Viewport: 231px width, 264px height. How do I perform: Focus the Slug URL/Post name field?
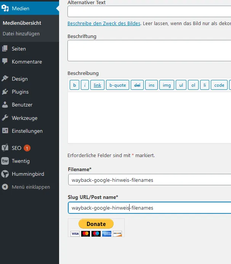click(x=149, y=208)
